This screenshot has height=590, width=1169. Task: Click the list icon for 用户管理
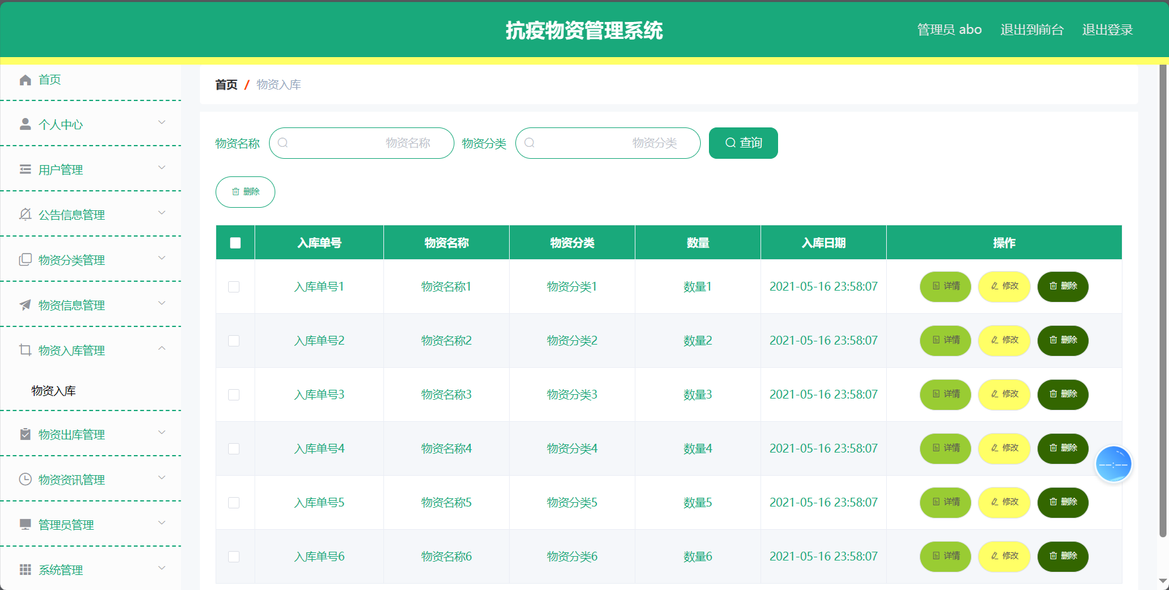(25, 169)
